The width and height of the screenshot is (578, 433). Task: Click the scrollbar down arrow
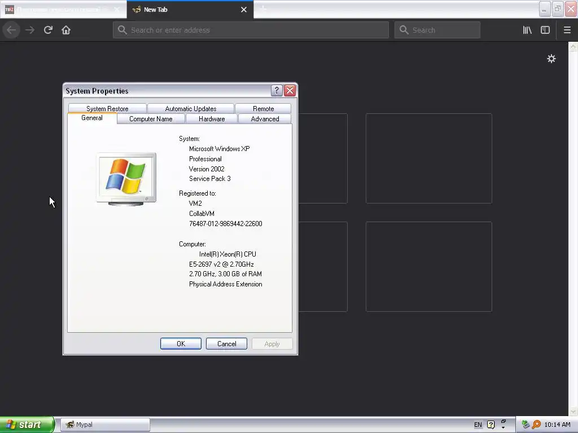tap(573, 411)
